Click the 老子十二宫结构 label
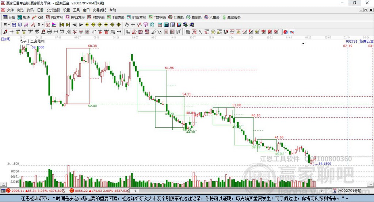374x202 pixels. [x=32, y=42]
